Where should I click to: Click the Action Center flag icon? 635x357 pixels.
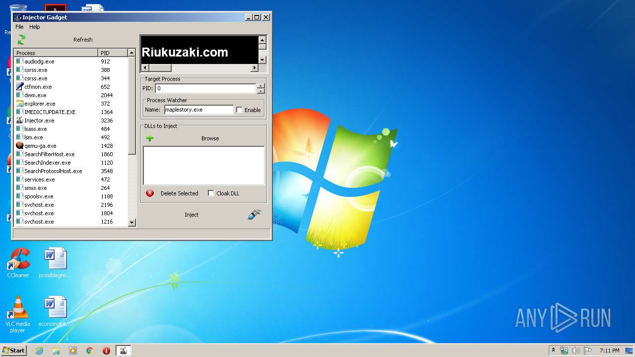tap(588, 351)
